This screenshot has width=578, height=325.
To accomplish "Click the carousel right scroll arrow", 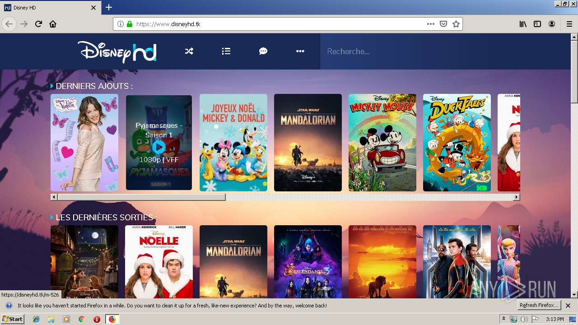I will [x=517, y=197].
